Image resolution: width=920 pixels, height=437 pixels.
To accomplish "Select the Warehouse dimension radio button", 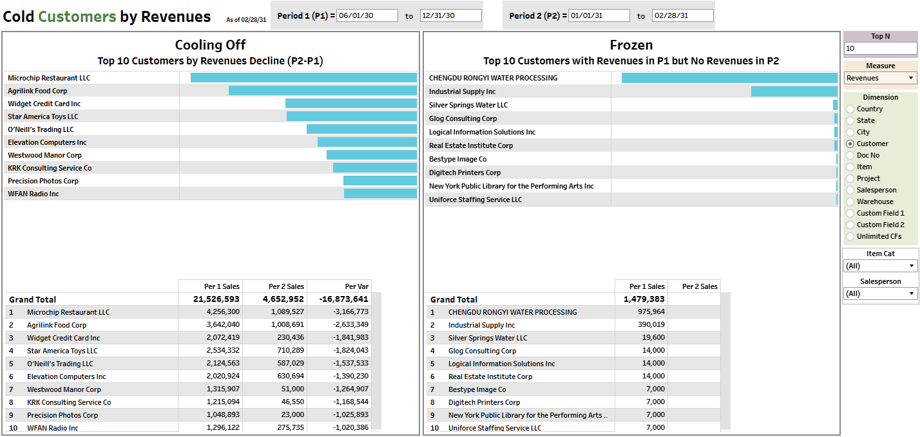I will [850, 202].
